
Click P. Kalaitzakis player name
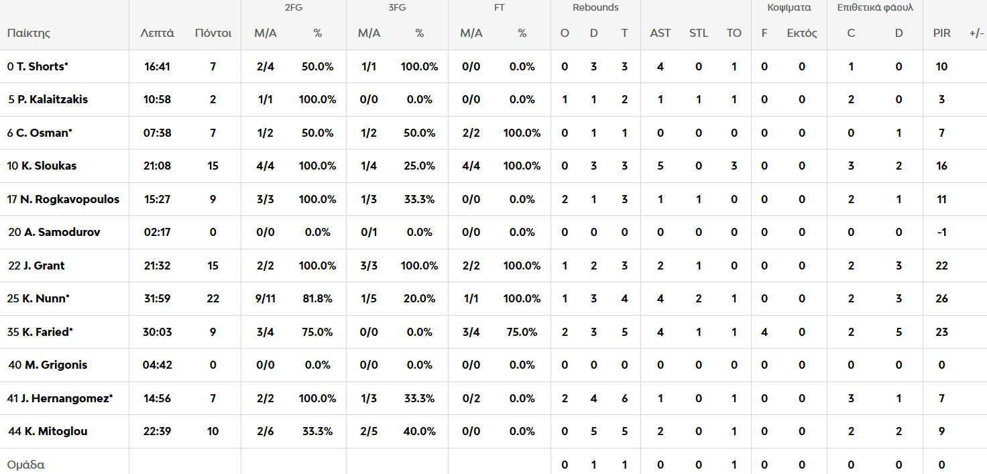pos(52,99)
